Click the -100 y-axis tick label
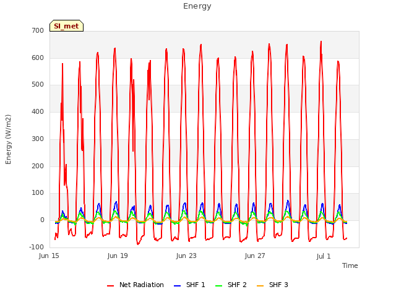The height and width of the screenshot is (297, 396). tap(37, 247)
